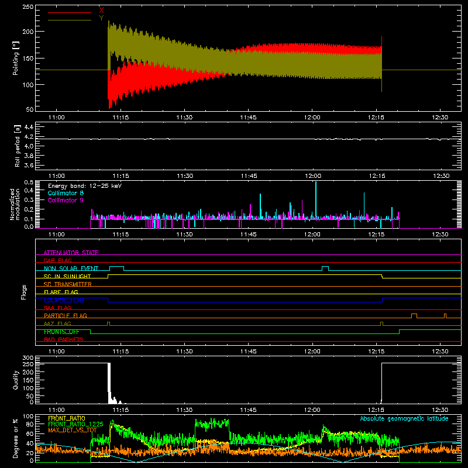Screen dimensions: 468x468
Task: Click the SC_IN_SUNLIGHT flag label
Action: point(67,276)
